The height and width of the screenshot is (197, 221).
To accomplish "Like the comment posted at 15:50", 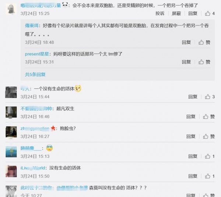I will click(x=210, y=176).
